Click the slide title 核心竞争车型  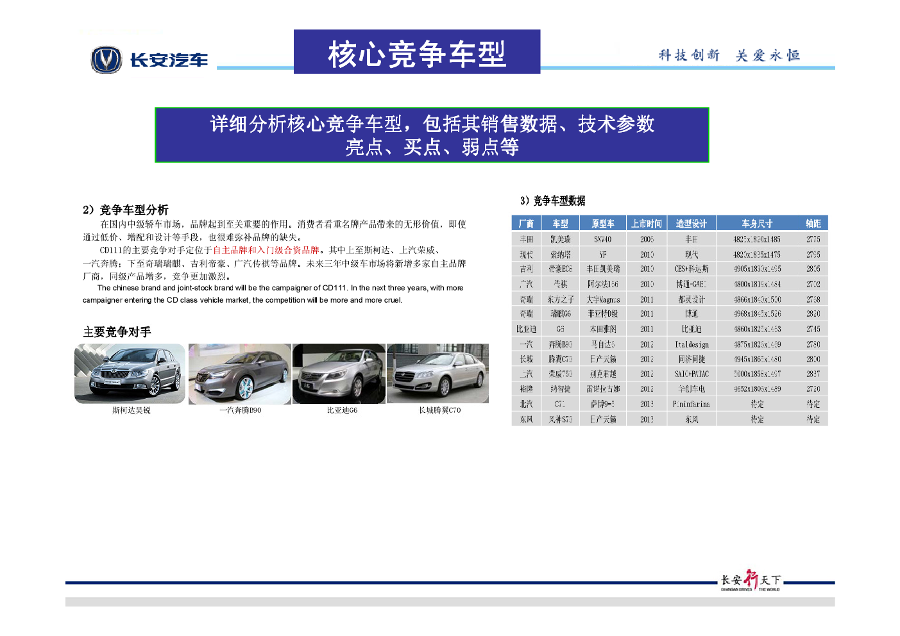pyautogui.click(x=417, y=54)
